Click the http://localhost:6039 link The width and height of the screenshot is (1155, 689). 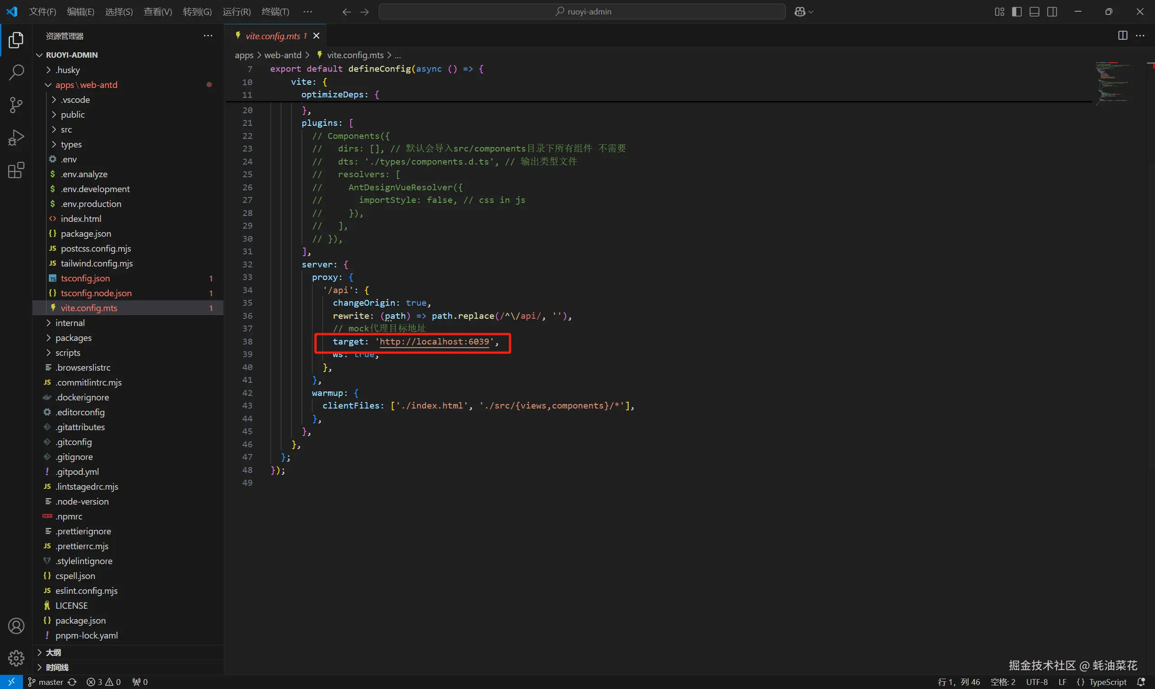pos(434,342)
